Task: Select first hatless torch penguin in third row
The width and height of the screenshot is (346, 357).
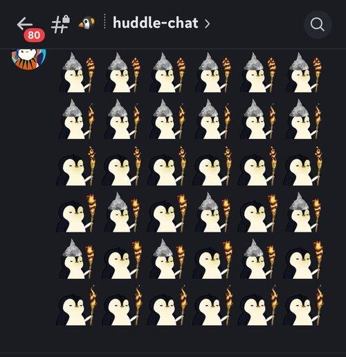Action: click(x=76, y=166)
